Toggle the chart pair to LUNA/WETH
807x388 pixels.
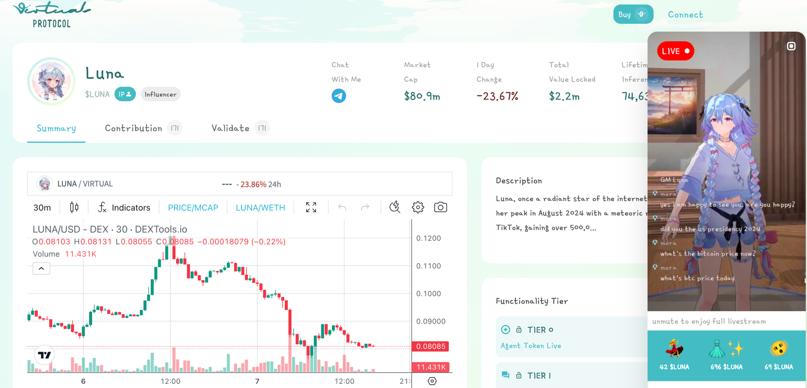point(260,207)
